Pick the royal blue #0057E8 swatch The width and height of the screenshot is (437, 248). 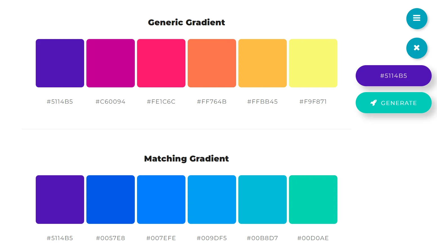point(111,199)
